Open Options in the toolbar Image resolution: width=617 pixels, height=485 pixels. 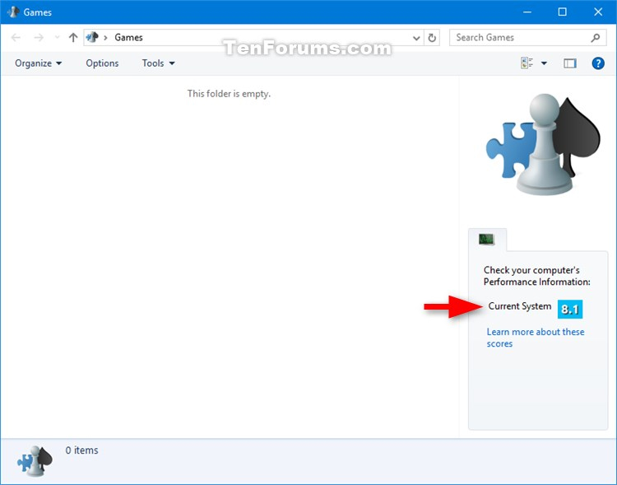coord(102,63)
